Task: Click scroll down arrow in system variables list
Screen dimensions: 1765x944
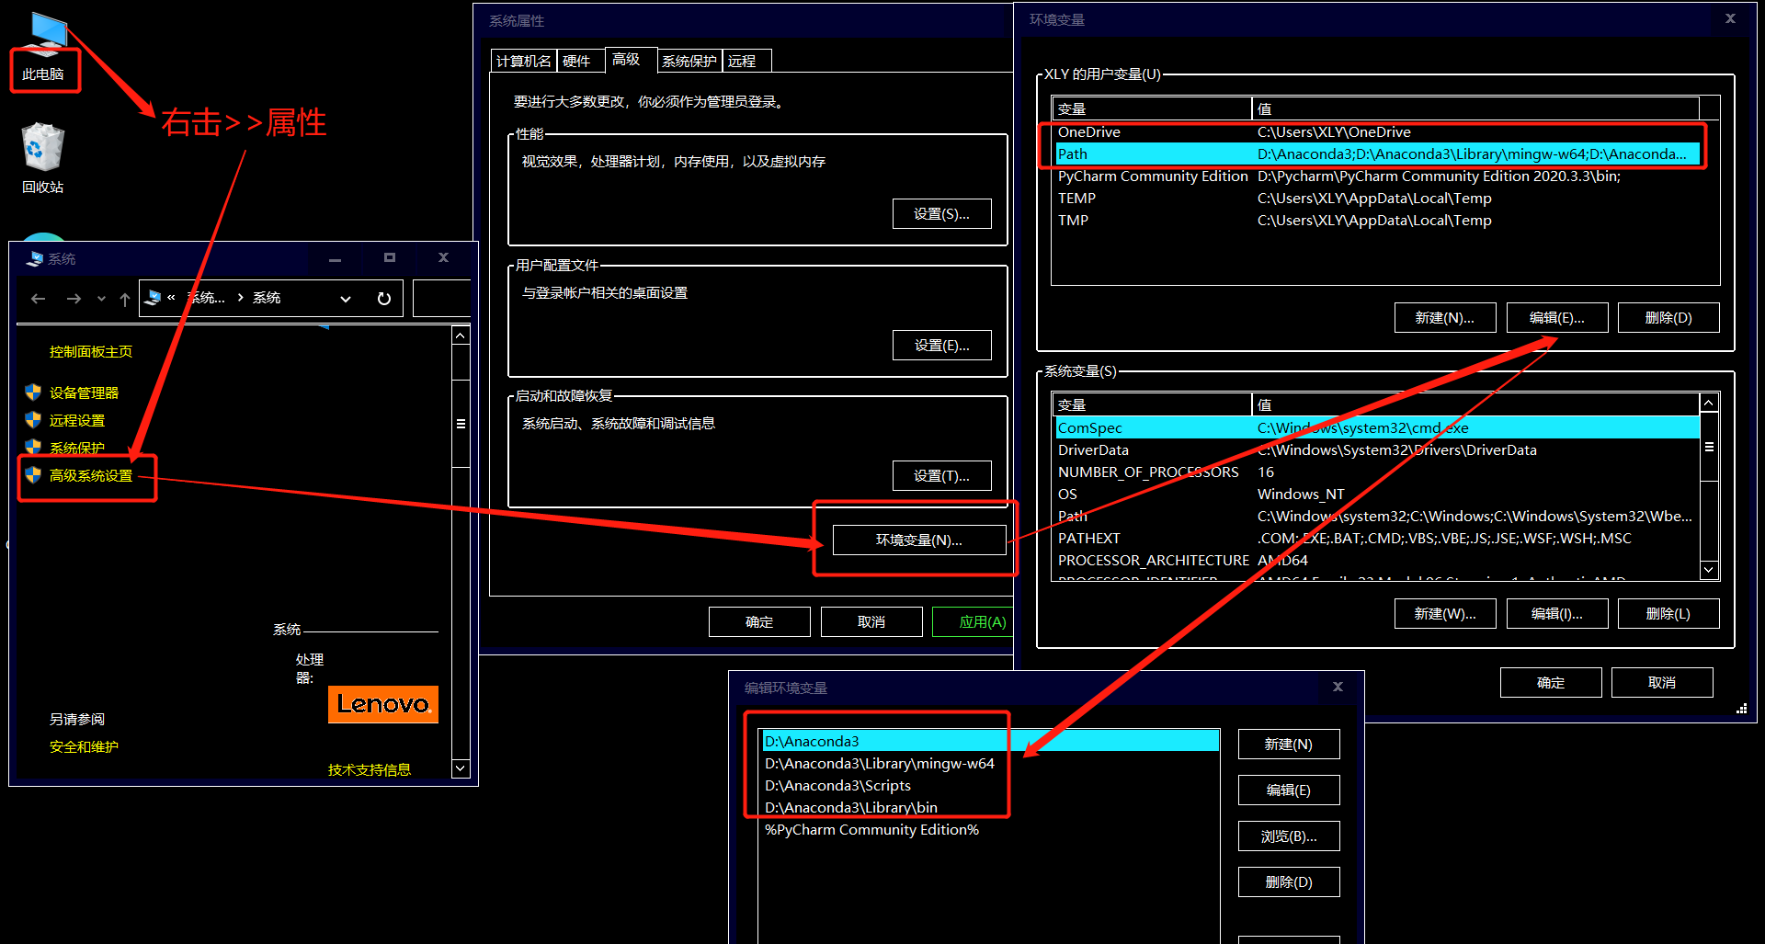Action: pos(1709,570)
